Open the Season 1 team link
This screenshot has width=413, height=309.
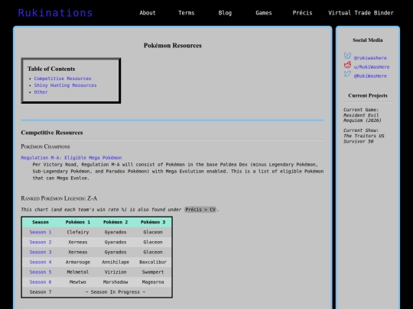[x=41, y=232]
